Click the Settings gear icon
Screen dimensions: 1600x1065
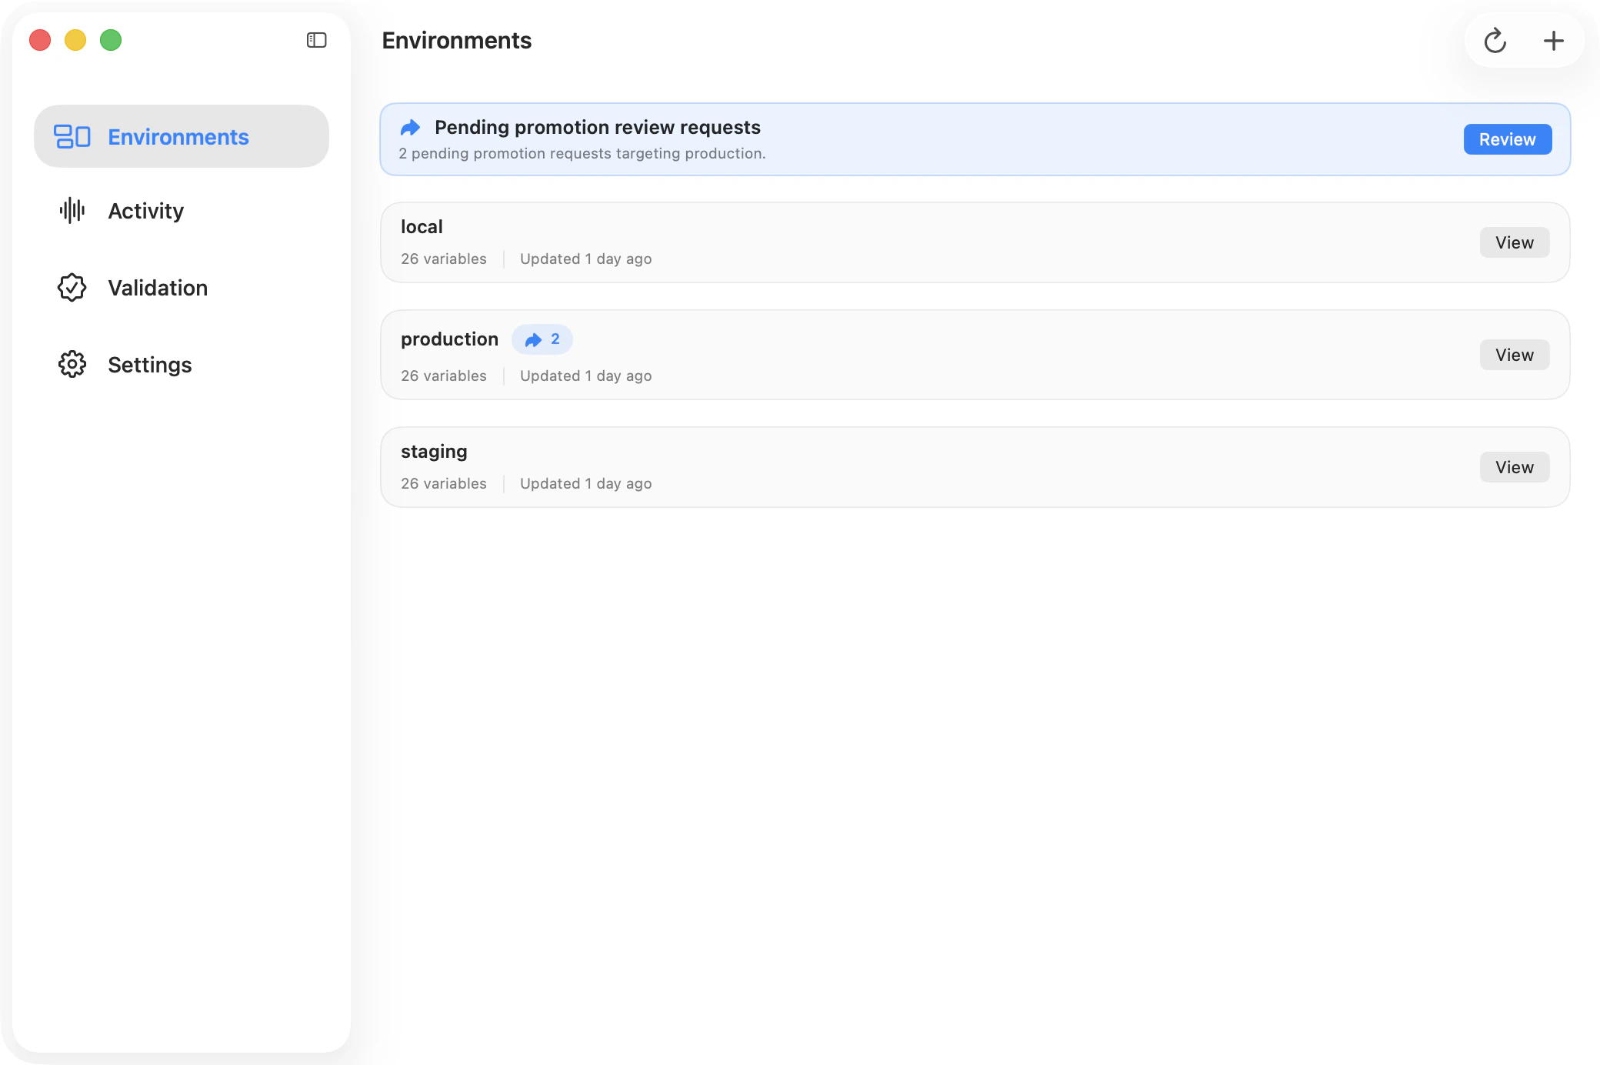(x=72, y=364)
